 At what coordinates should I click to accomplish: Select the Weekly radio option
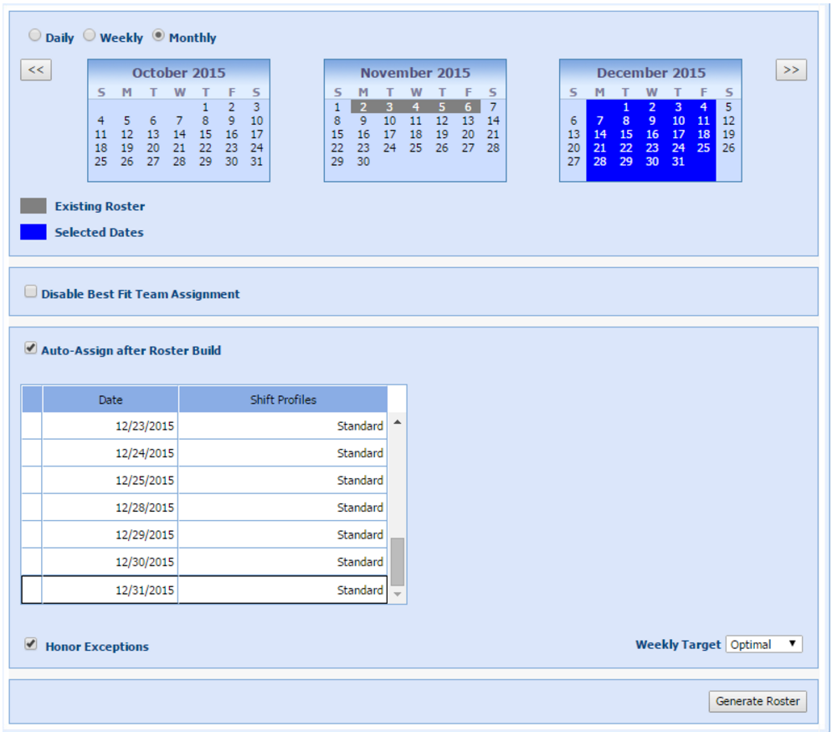coord(90,36)
